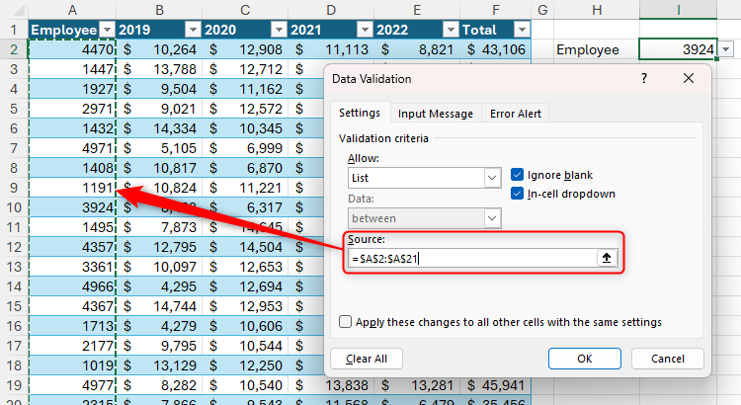Open the dropdown arrow beside cell I2
The image size is (741, 405).
point(727,49)
